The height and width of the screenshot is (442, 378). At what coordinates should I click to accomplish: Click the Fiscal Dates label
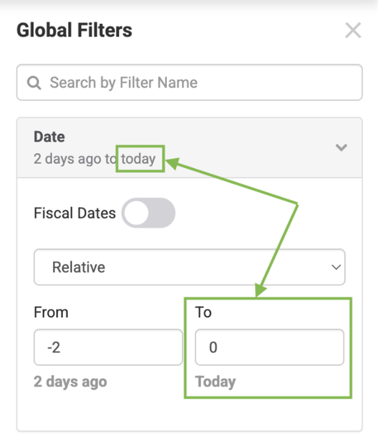pos(75,214)
